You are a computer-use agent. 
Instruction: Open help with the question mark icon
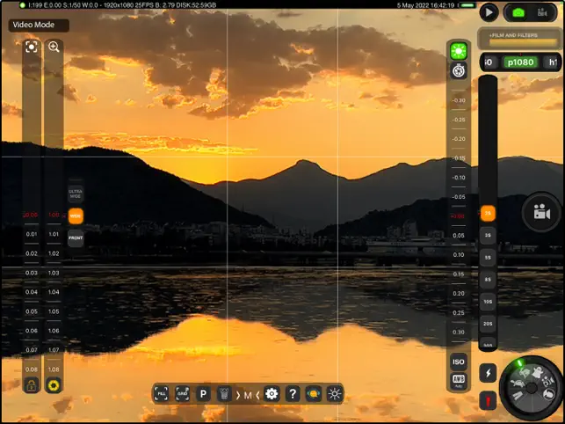click(293, 394)
